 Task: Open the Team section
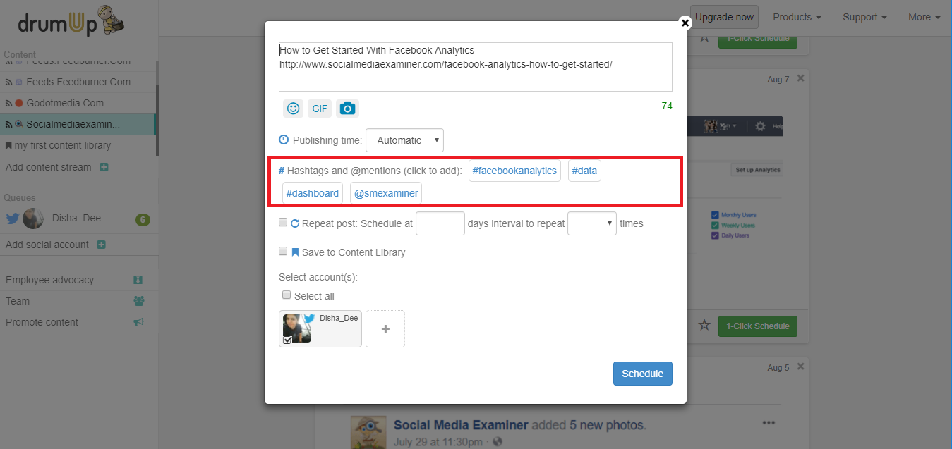[x=18, y=301]
